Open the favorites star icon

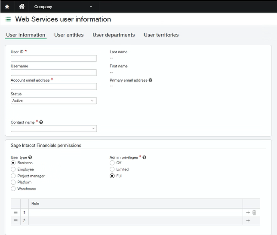pos(7,7)
